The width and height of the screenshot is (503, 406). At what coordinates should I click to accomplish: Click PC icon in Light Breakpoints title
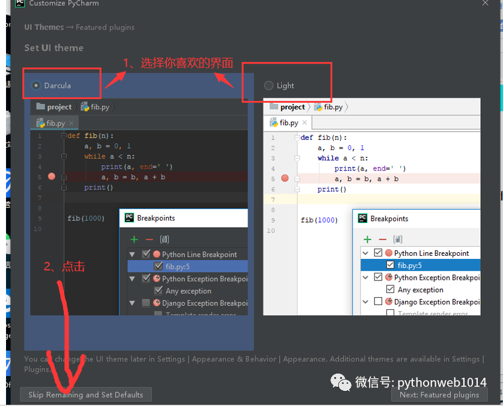coord(362,218)
